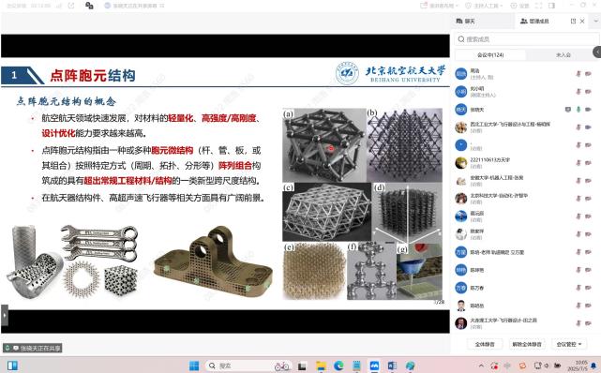
Task: Toggle camera icon for 刘小明 row
Action: click(x=588, y=92)
